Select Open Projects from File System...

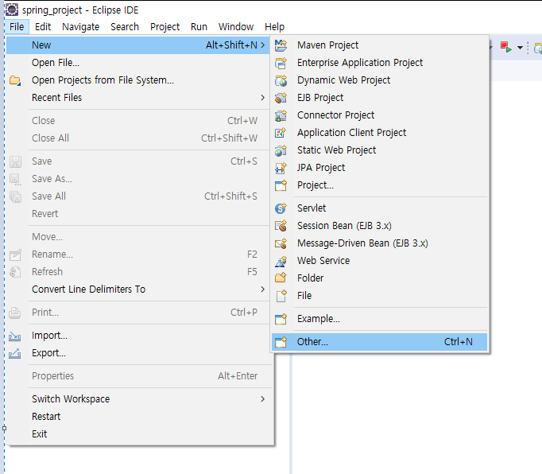(137, 80)
